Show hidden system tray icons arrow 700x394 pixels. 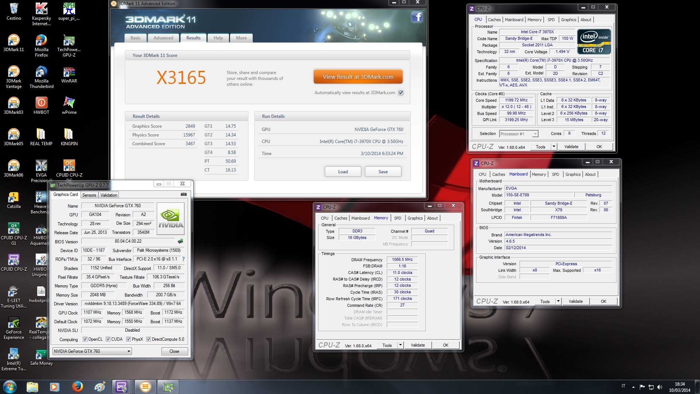pos(633,387)
